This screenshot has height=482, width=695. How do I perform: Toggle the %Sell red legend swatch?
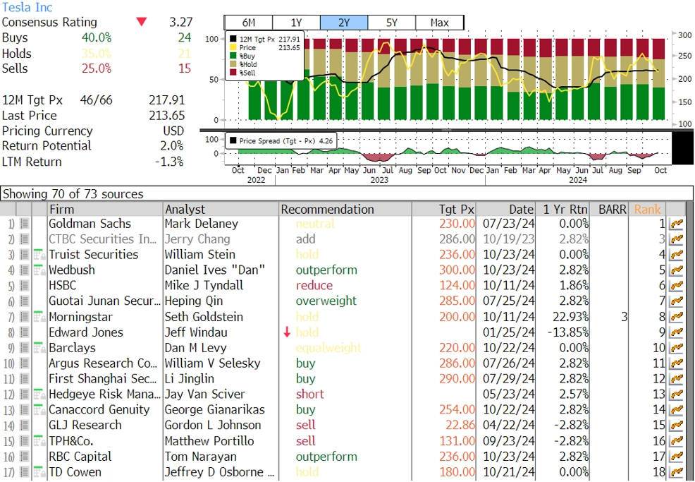click(233, 73)
